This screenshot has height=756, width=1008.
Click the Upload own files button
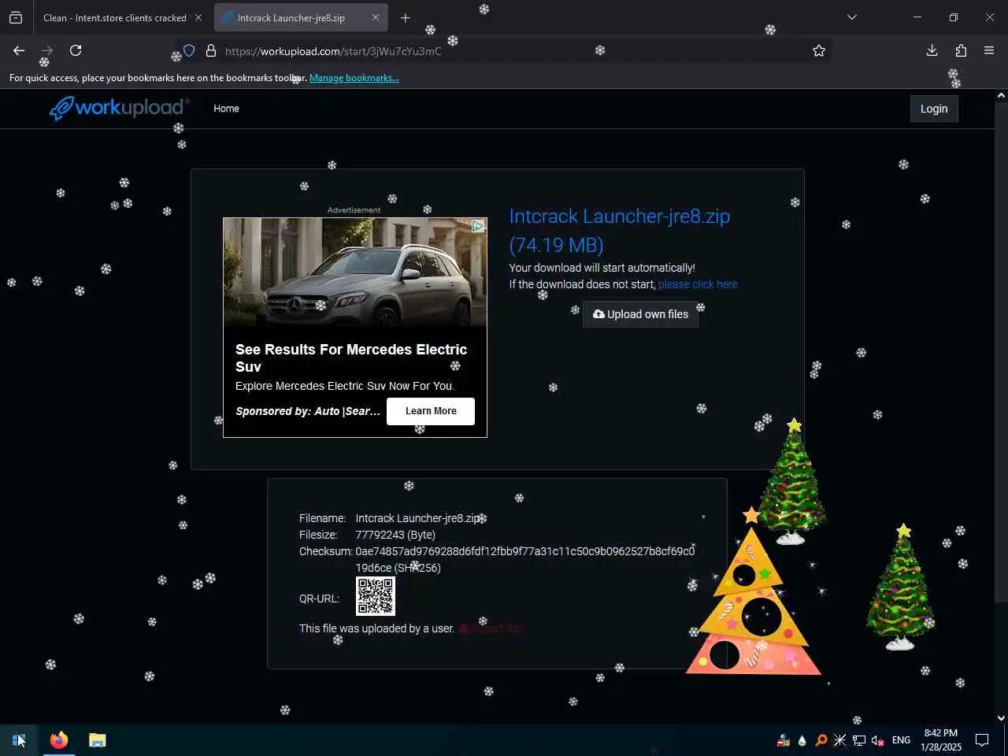coord(640,314)
